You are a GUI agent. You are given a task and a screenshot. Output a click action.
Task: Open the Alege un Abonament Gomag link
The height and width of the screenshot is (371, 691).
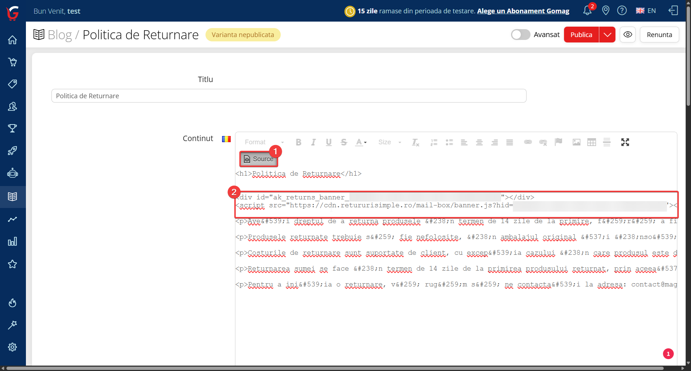[523, 11]
